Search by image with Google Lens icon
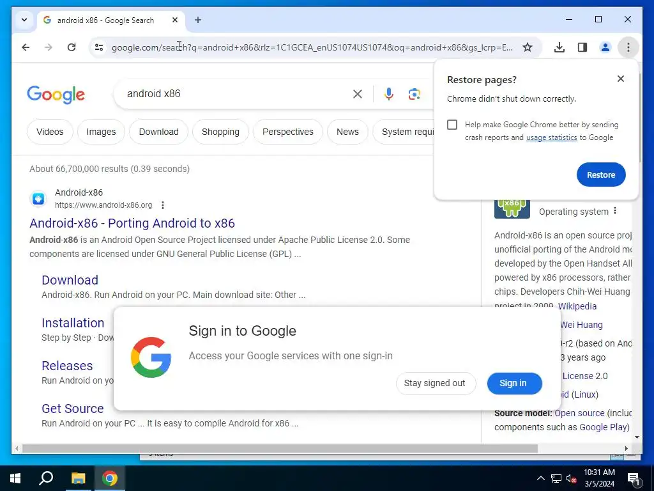Image resolution: width=654 pixels, height=491 pixels. coord(414,94)
